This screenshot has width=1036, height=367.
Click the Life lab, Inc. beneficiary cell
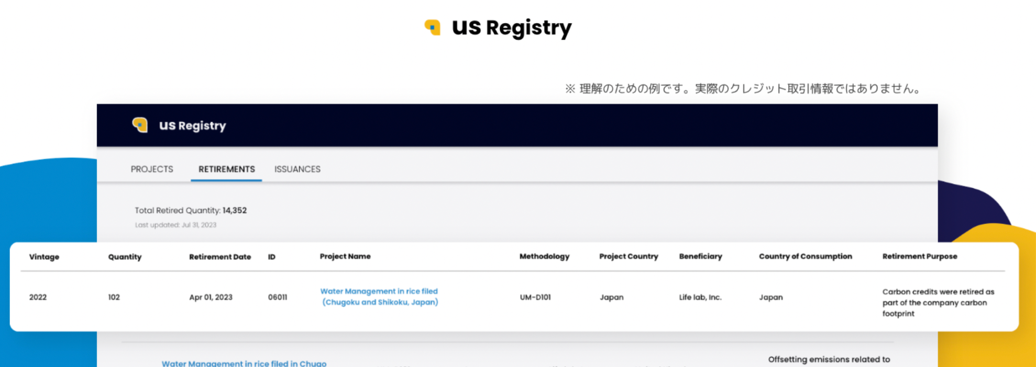pos(700,297)
